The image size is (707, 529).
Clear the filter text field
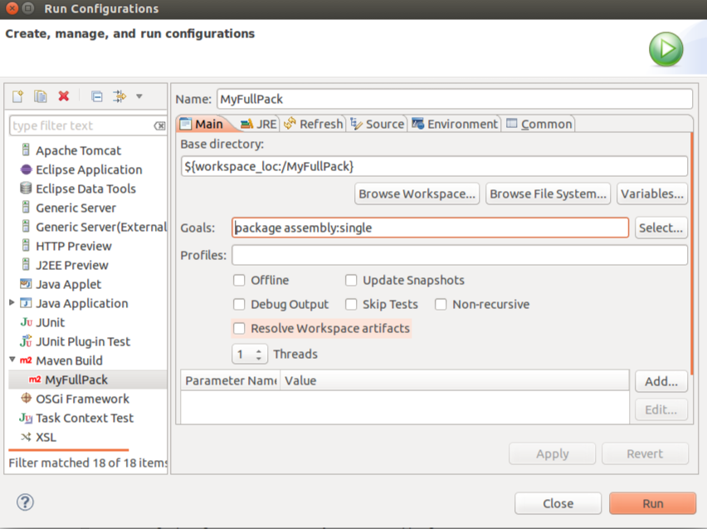click(159, 126)
